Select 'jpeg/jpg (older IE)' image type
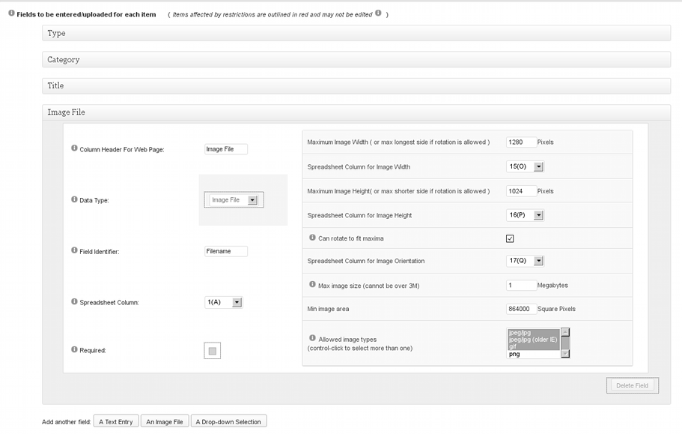Viewport: 682px width, 434px height. (533, 340)
